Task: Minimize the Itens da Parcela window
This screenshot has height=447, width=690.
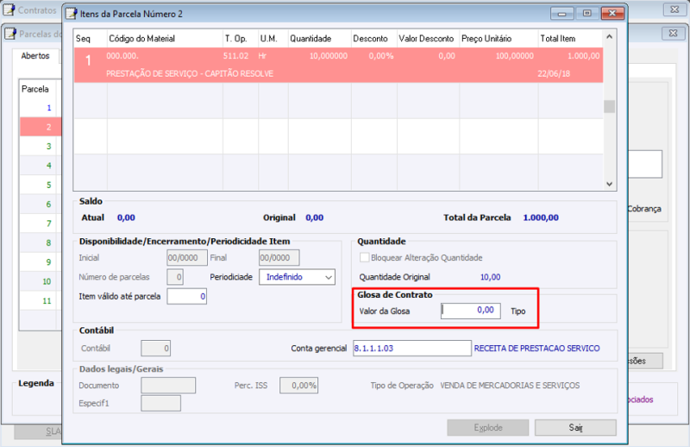Action: [x=562, y=13]
